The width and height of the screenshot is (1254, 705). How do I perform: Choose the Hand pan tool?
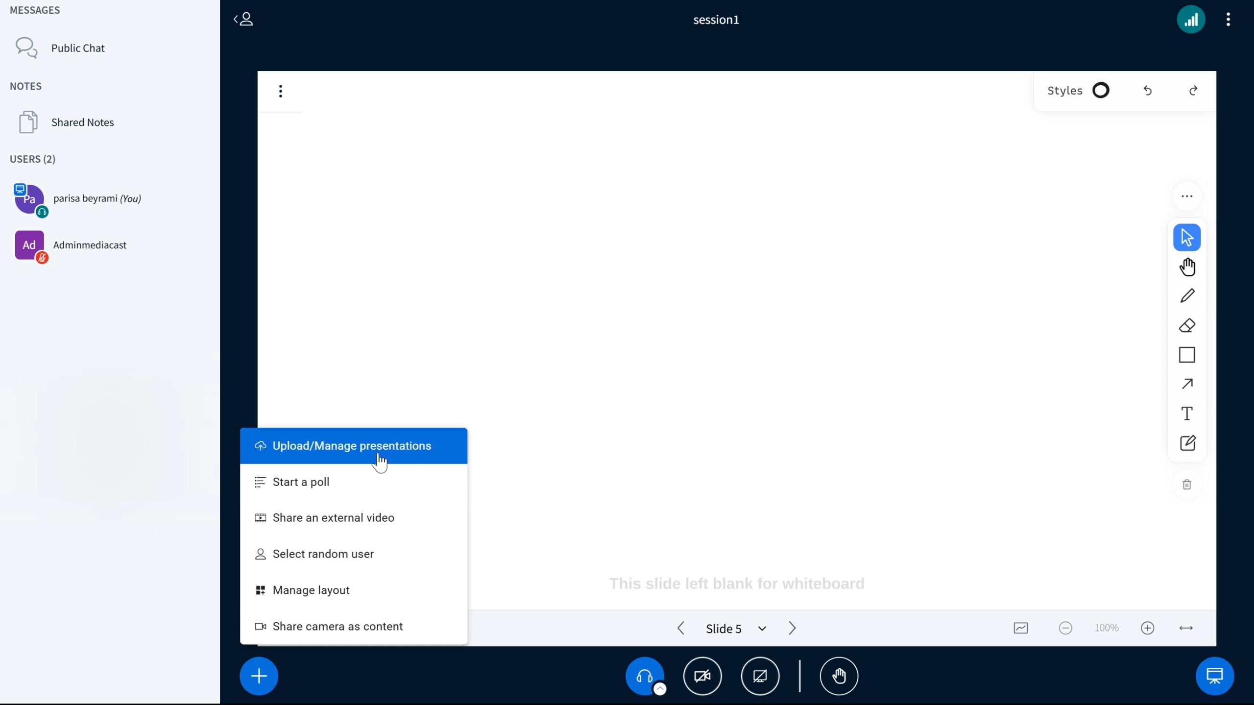1187,267
